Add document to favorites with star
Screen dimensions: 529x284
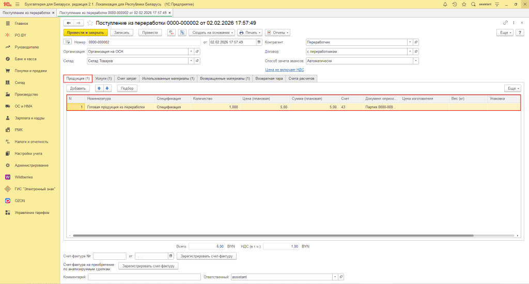point(90,23)
